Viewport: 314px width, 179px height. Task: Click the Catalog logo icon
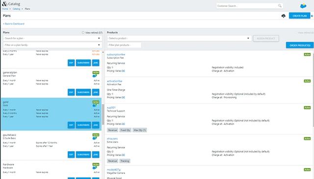(4, 3)
